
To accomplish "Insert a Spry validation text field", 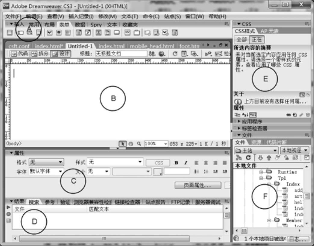I will click(147, 33).
